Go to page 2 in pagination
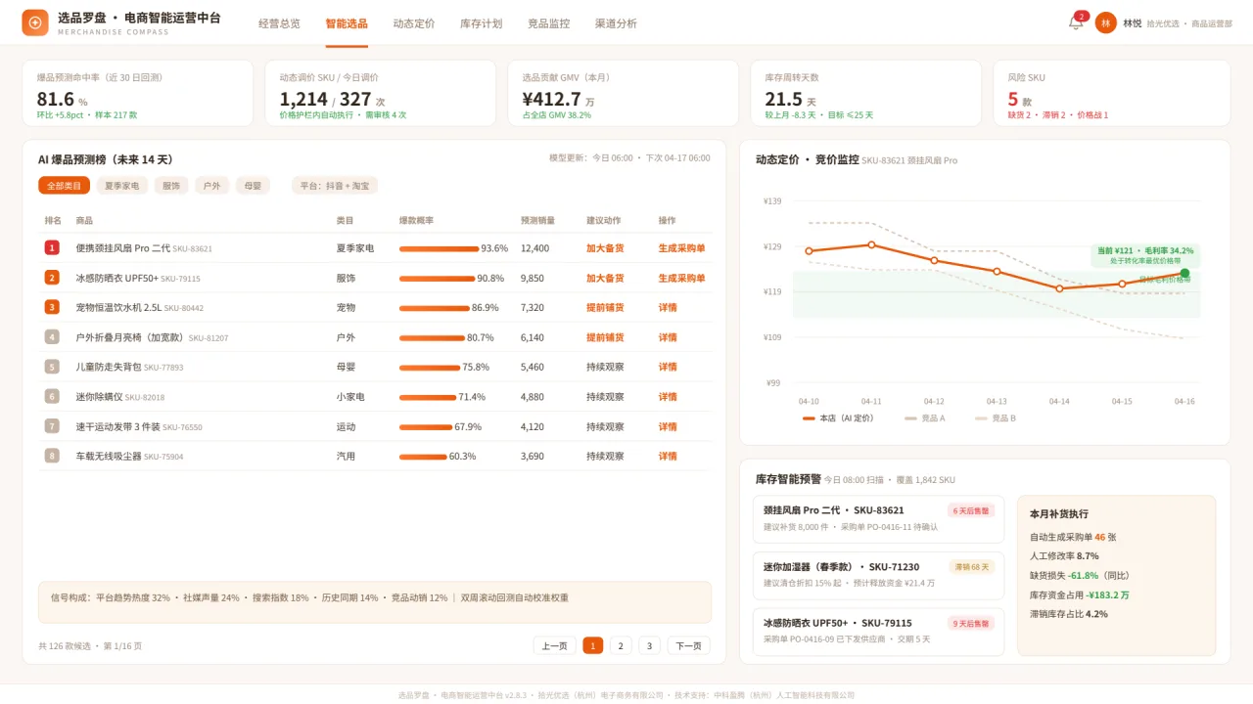The width and height of the screenshot is (1253, 704). (x=621, y=645)
